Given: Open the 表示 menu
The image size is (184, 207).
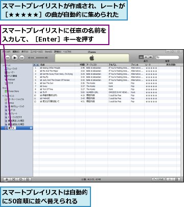Looking at the screenshot, I should coord(25,52).
